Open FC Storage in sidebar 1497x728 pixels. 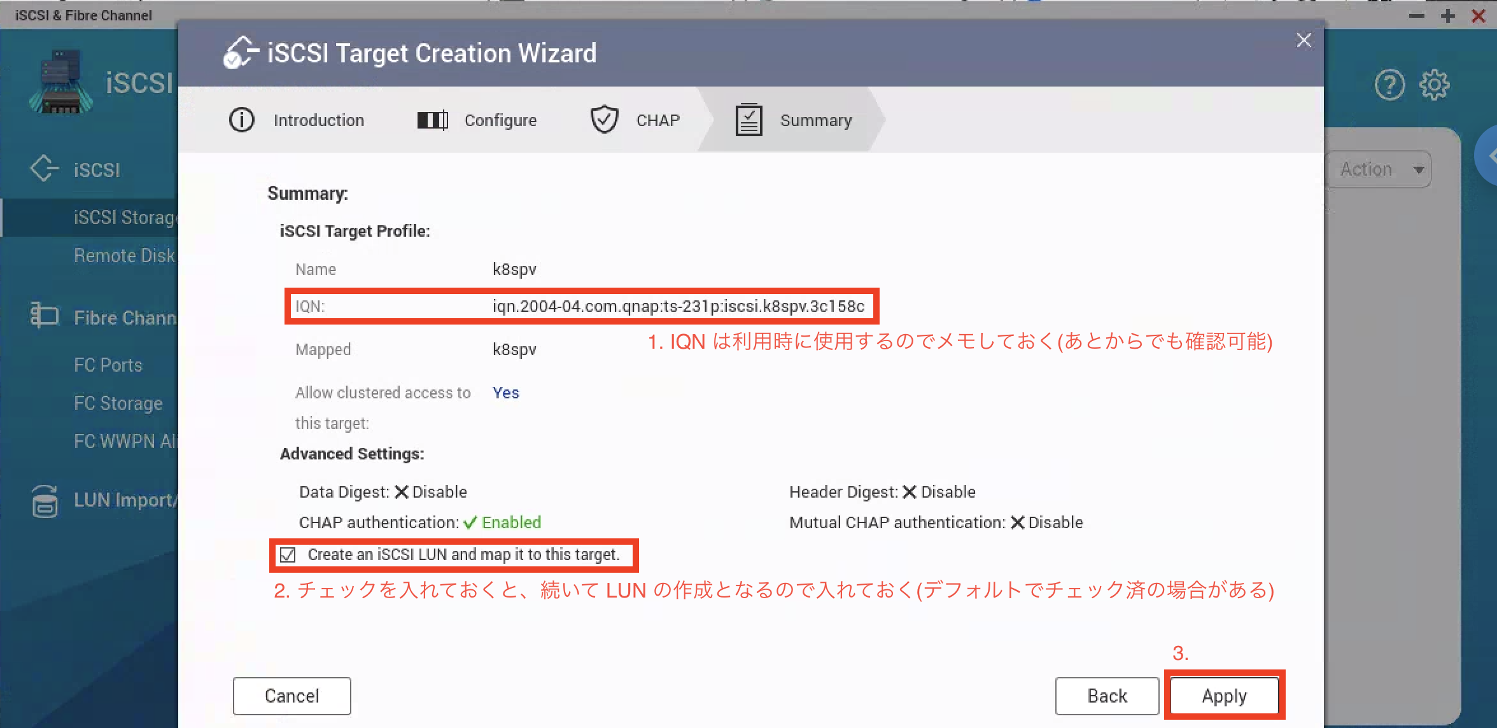point(118,403)
